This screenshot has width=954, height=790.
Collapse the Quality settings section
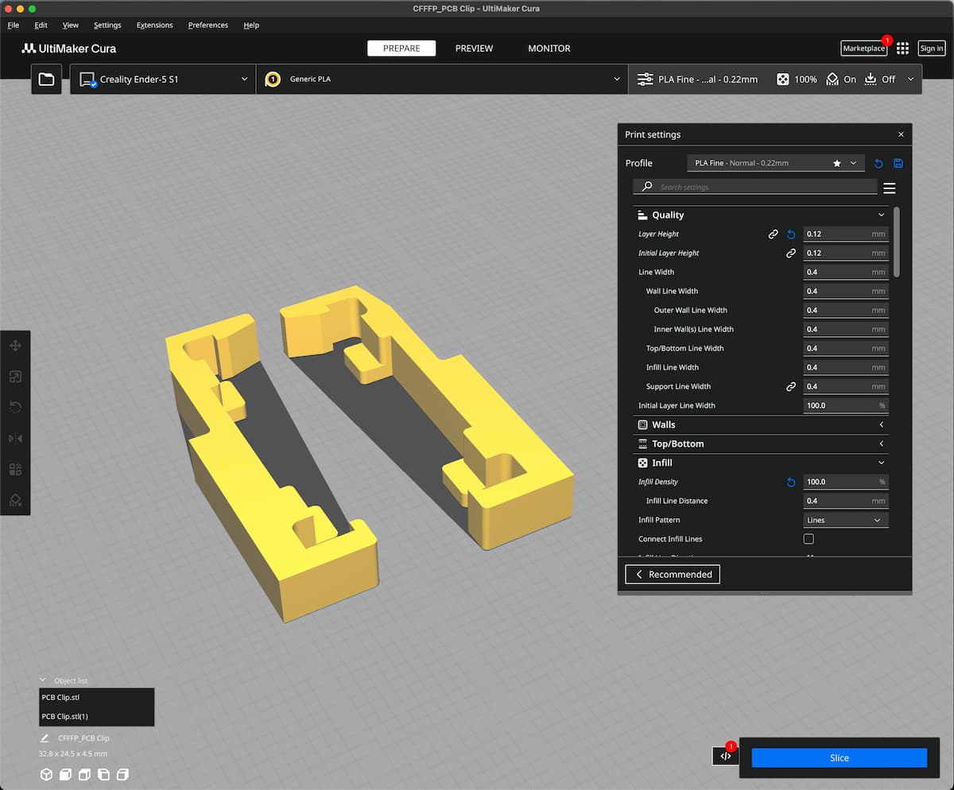tap(761, 215)
